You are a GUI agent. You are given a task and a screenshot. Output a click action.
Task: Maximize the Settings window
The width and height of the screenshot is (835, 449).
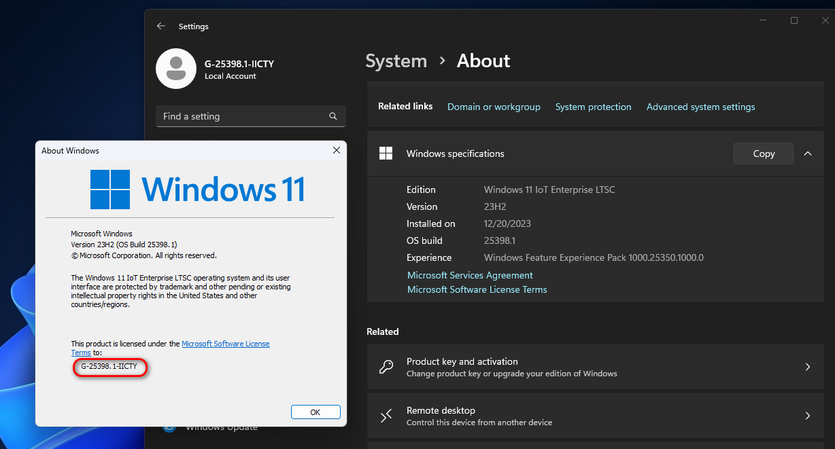point(794,21)
